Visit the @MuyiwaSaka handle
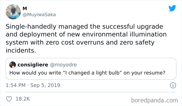Screen dimensions: 182x106 [39, 15]
